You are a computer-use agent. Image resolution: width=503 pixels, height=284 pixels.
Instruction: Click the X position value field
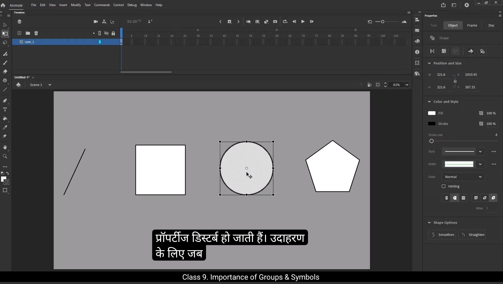pyautogui.click(x=472, y=75)
